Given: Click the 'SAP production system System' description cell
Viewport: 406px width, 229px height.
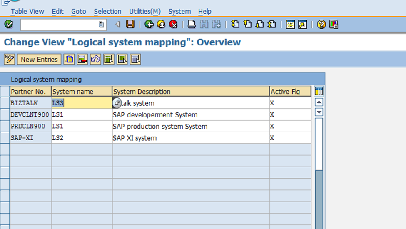Looking at the screenshot, I should tap(191, 126).
